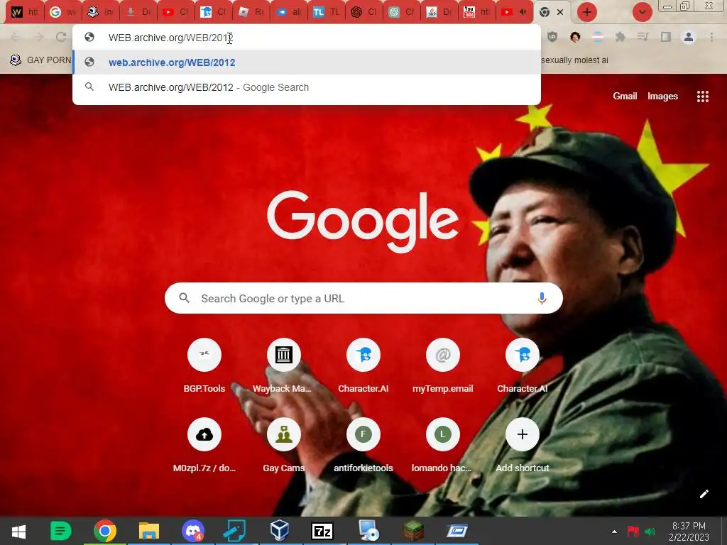Open Minecraft from the taskbar
The height and width of the screenshot is (545, 727).
pyautogui.click(x=413, y=531)
